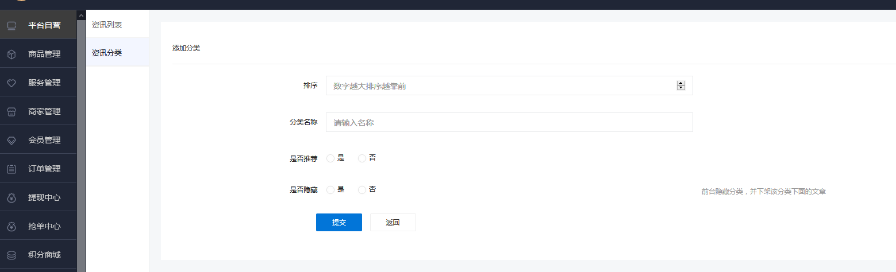Select 是 for 是否隐藏
Viewport: 896px width, 272px height.
[330, 190]
